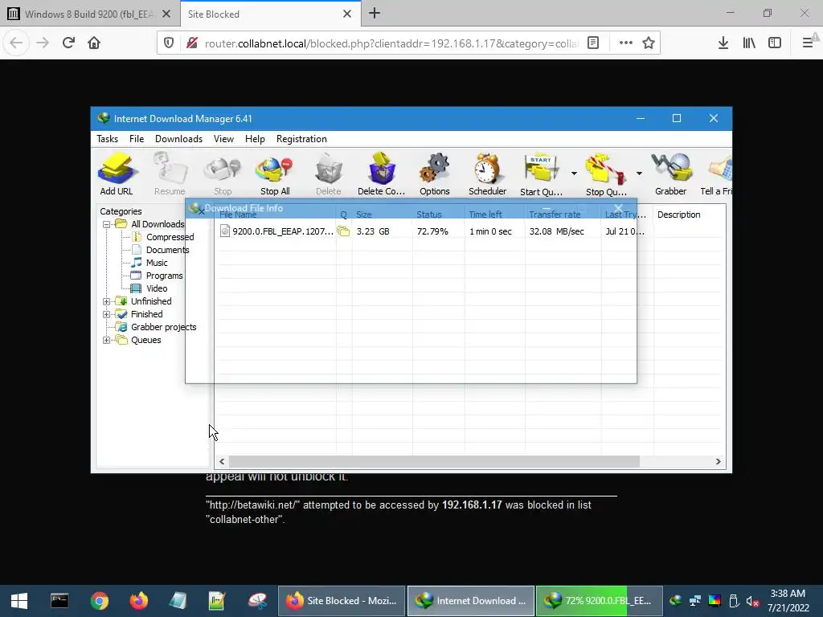Open the Windows Start menu
Image resolution: width=823 pixels, height=617 pixels.
pos(19,601)
